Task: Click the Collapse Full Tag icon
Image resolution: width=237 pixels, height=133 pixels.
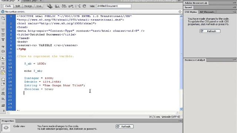Action: click(x=3, y=30)
